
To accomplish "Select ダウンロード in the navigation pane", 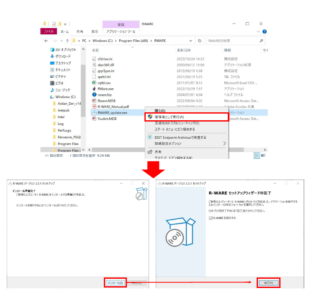I will (x=60, y=56).
